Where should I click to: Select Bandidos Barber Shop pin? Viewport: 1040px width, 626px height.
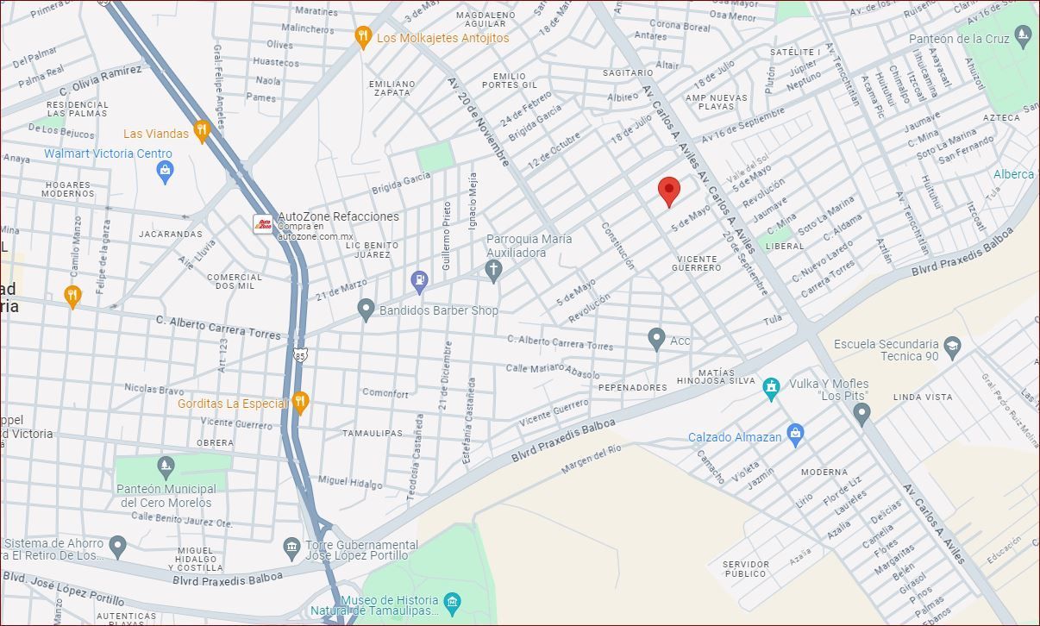point(366,310)
